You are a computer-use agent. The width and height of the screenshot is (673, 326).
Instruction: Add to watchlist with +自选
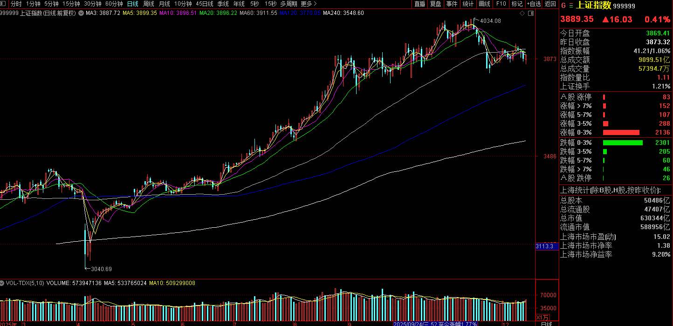(x=534, y=4)
